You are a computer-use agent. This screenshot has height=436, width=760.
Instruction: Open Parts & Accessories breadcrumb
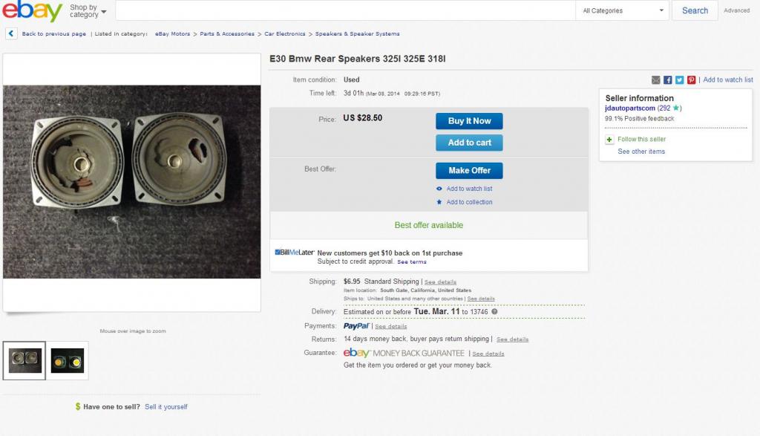[227, 34]
